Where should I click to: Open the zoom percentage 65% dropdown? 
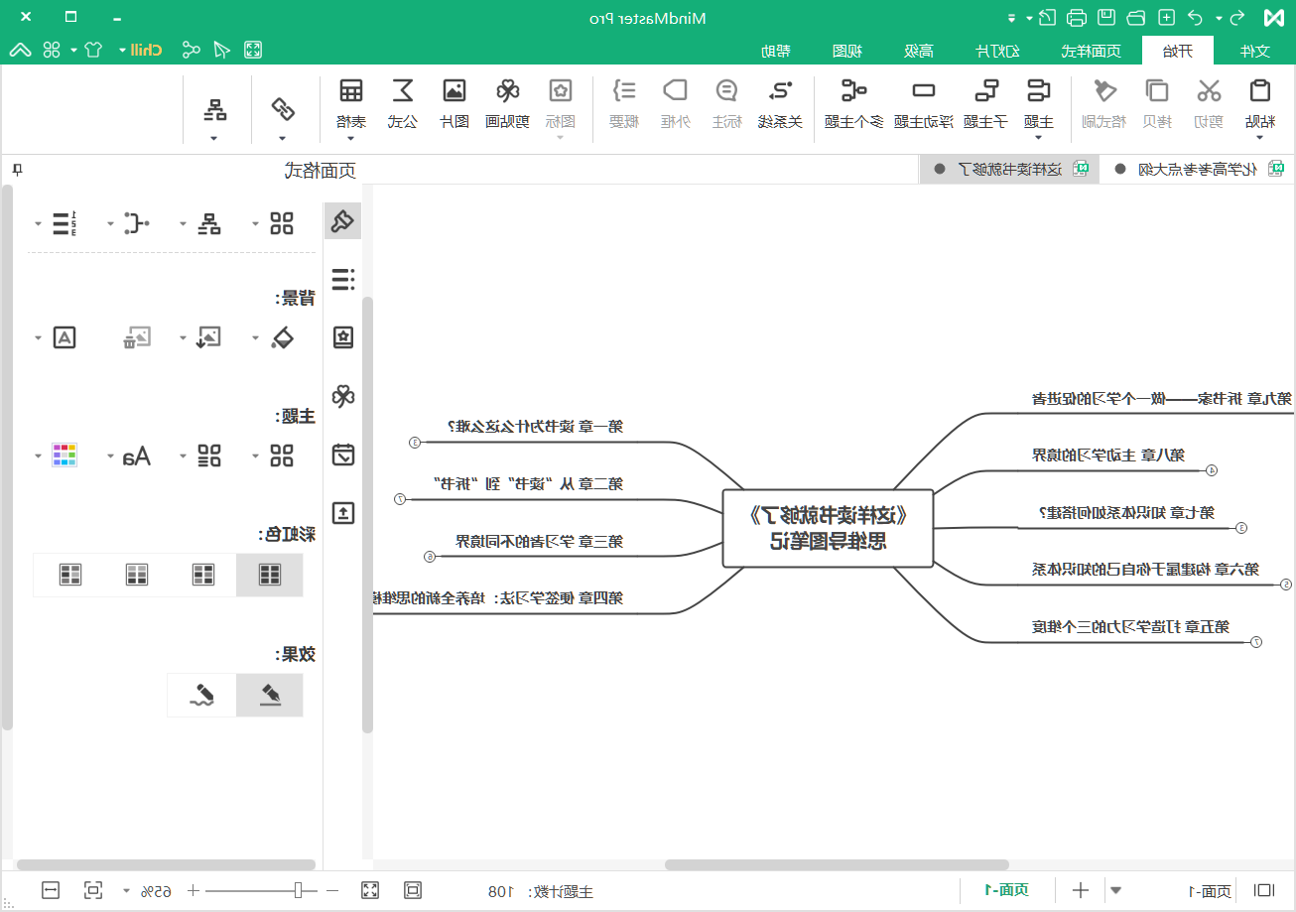(126, 890)
